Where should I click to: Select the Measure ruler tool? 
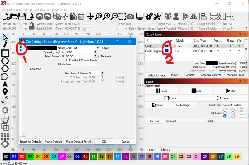pos(5,99)
